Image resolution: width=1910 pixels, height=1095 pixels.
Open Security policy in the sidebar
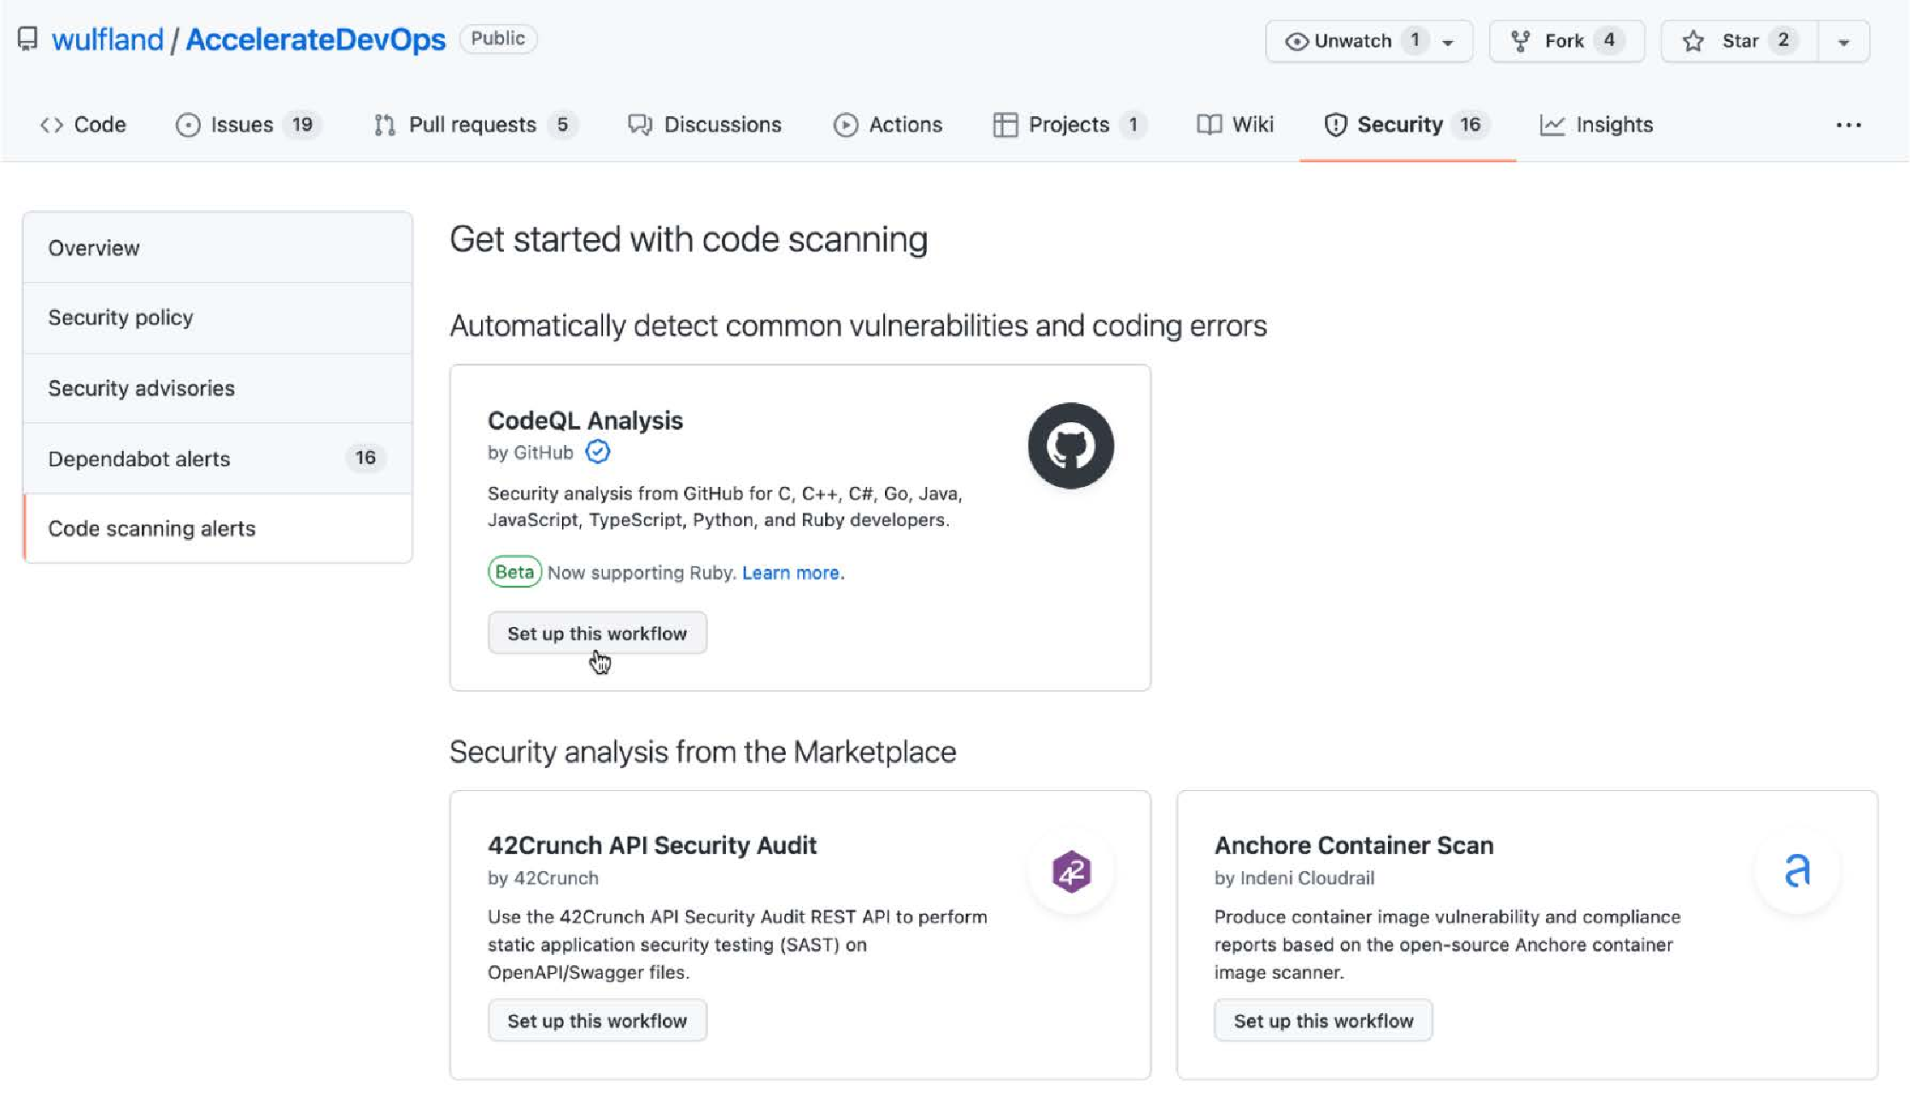(218, 318)
